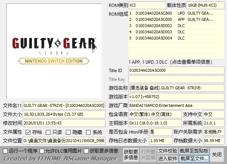Click the Html手册 field showing 是
Image resolution: width=227 pixels, height=164 pixels.
161,132
